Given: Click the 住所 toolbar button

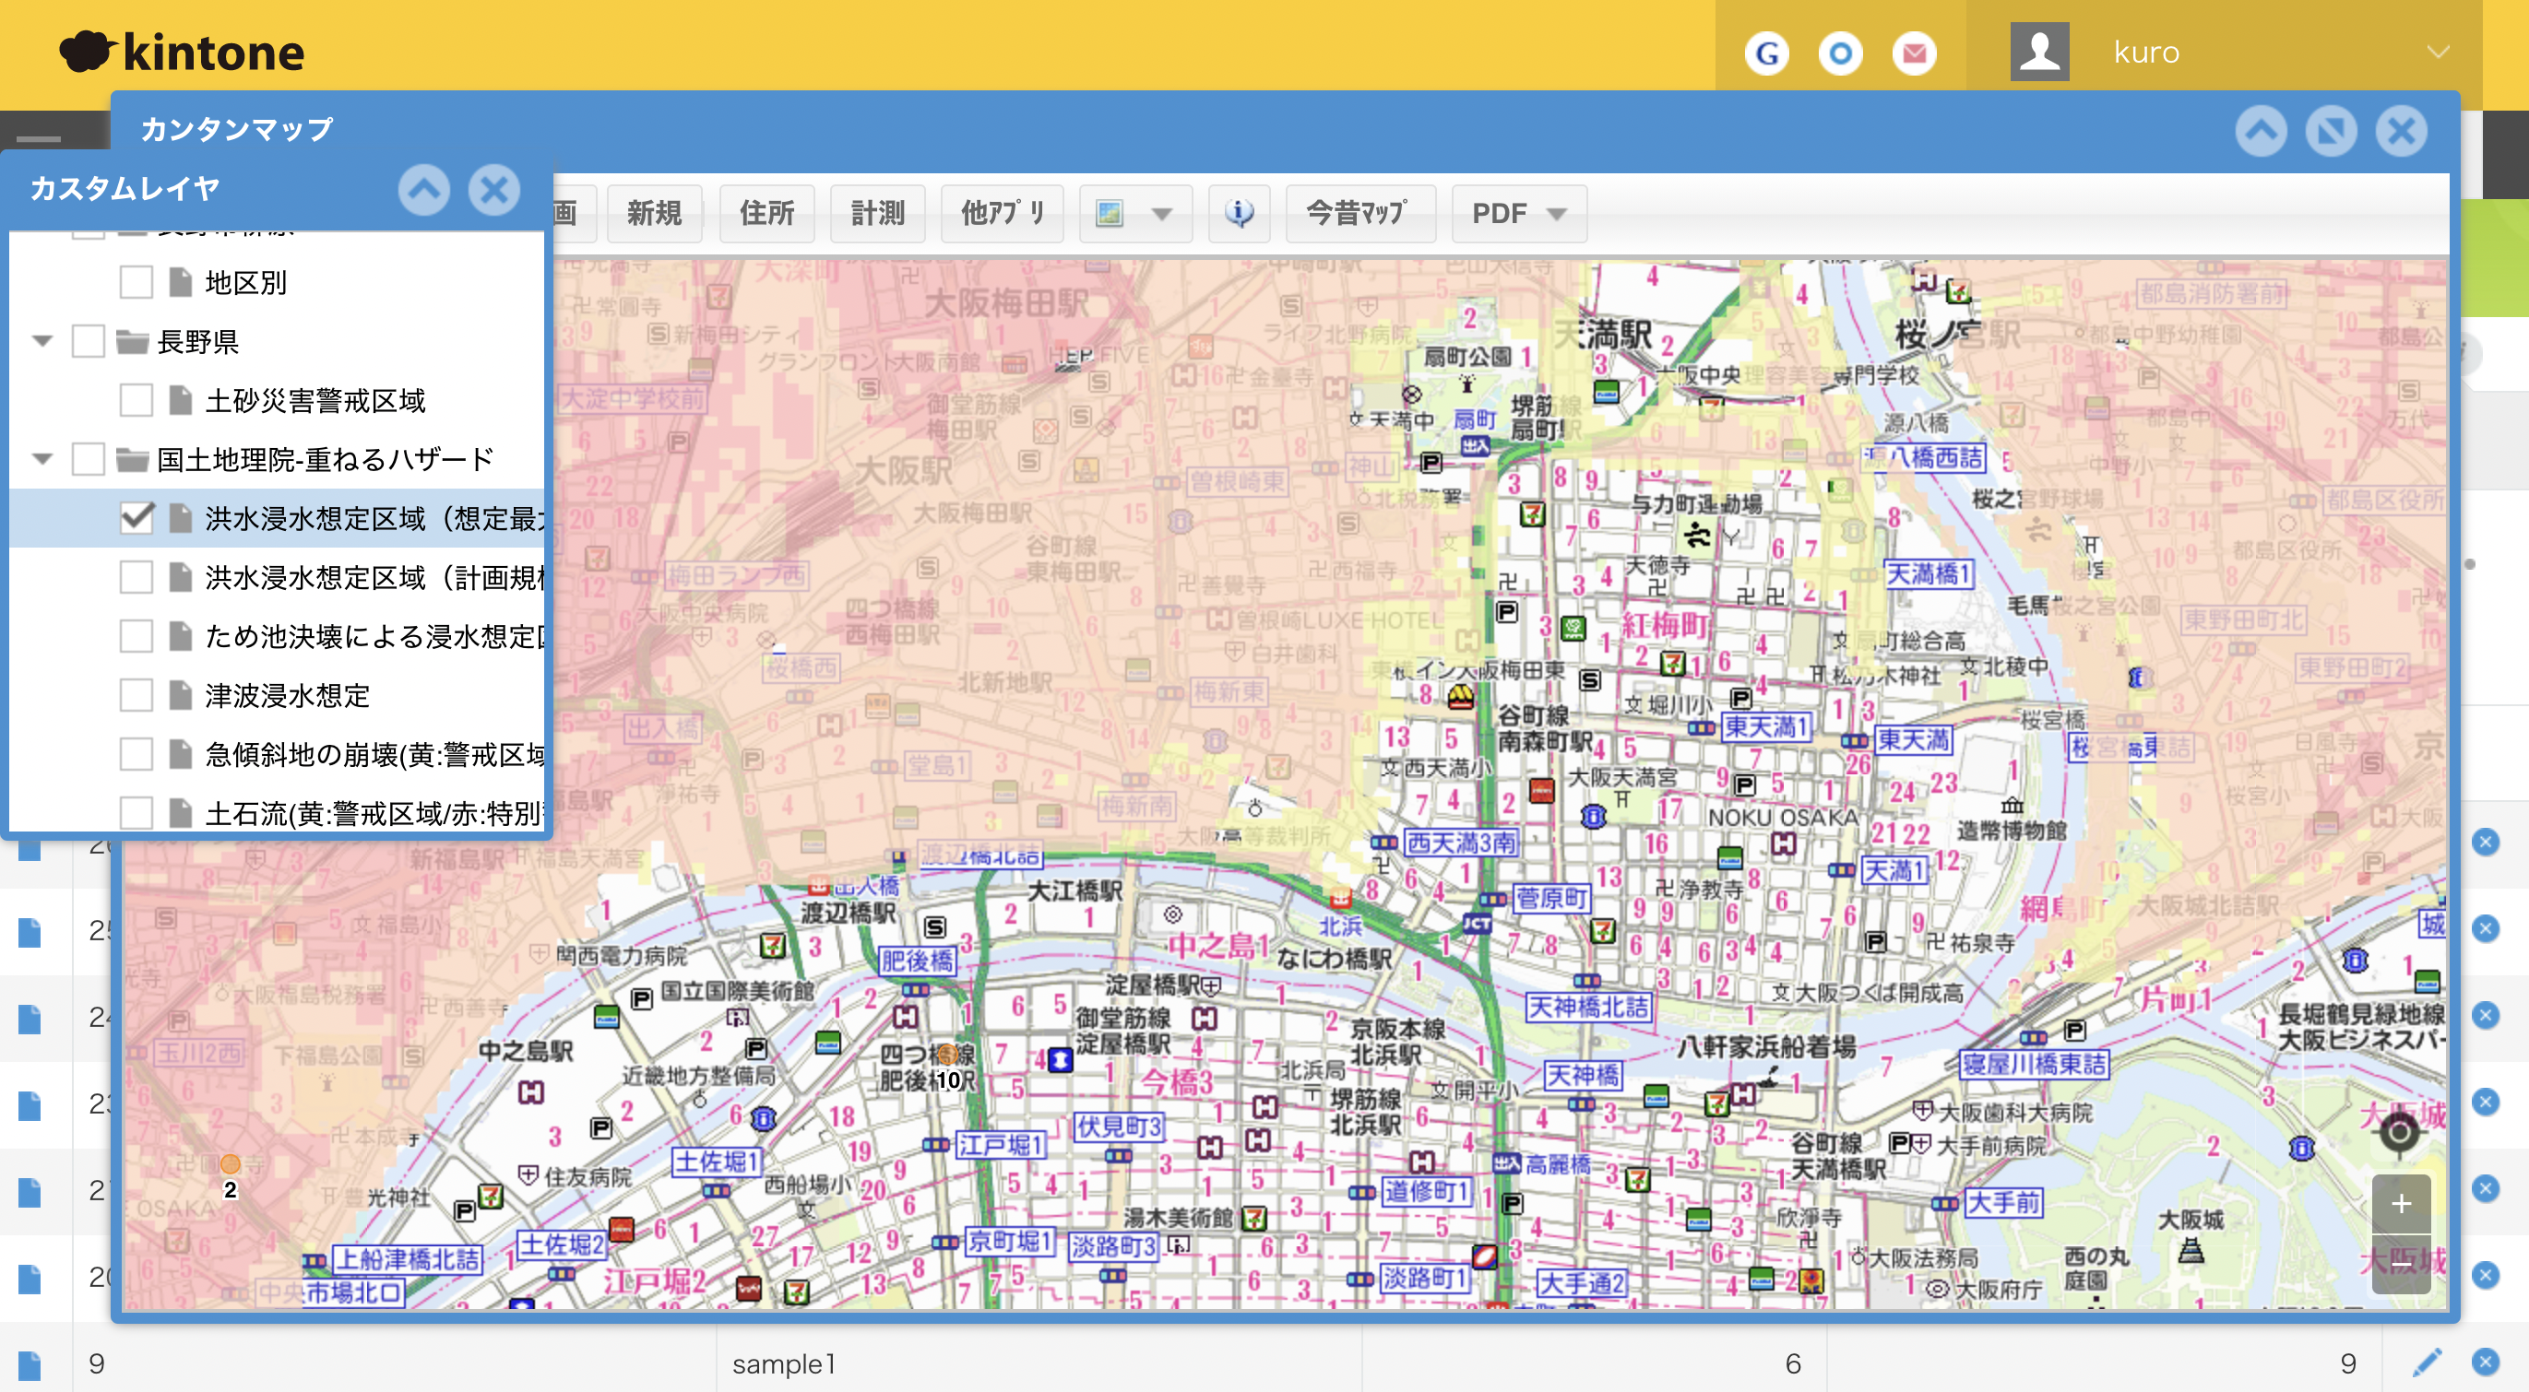Looking at the screenshot, I should click(x=766, y=213).
